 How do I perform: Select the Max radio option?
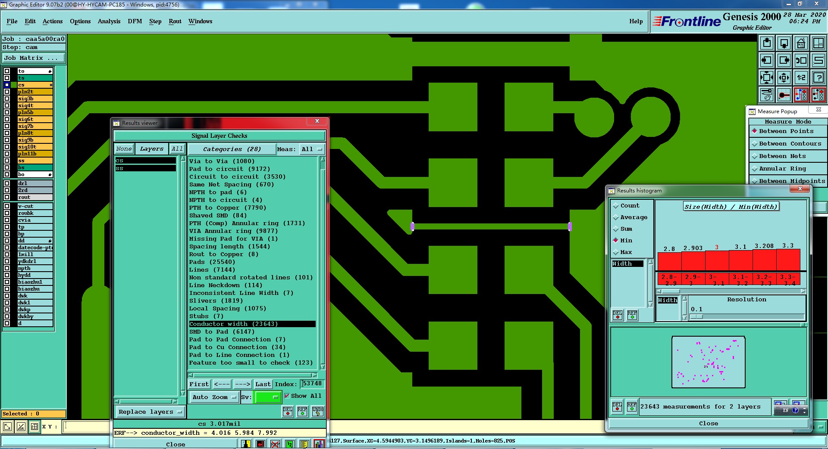click(622, 252)
